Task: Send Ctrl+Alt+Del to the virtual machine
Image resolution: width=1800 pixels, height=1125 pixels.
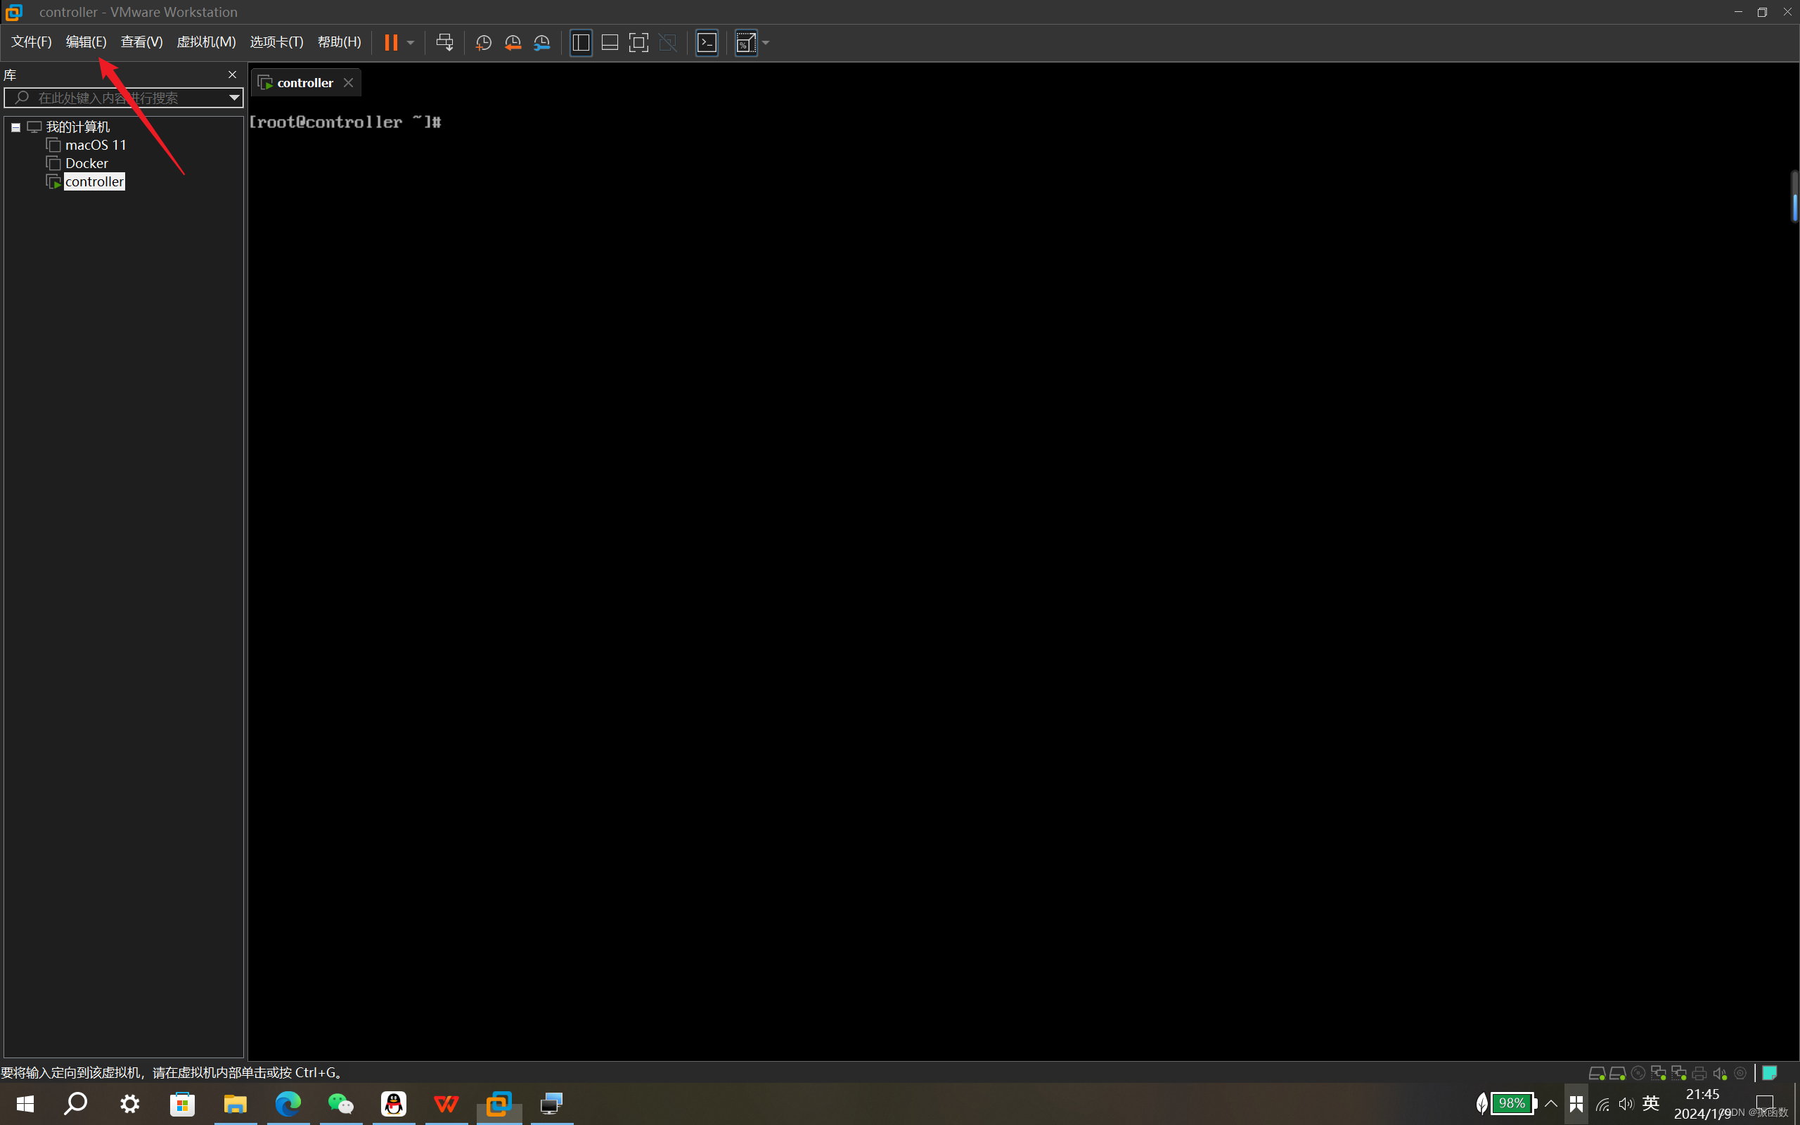Action: pyautogui.click(x=445, y=42)
